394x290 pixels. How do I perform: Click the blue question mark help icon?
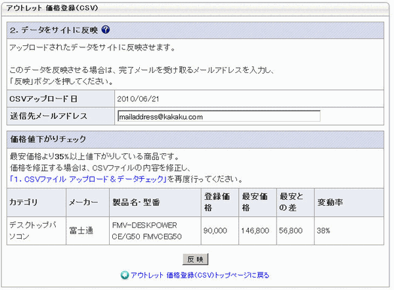pos(106,30)
